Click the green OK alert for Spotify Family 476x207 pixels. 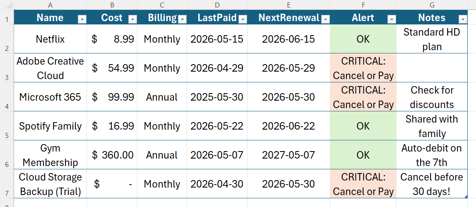[363, 126]
